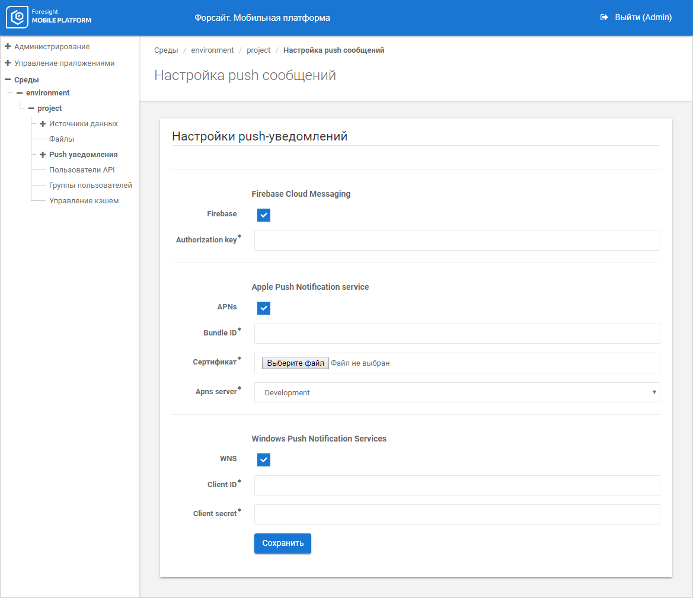The width and height of the screenshot is (693, 598).
Task: Expand Push уведомления plus icon
Action: (x=43, y=155)
